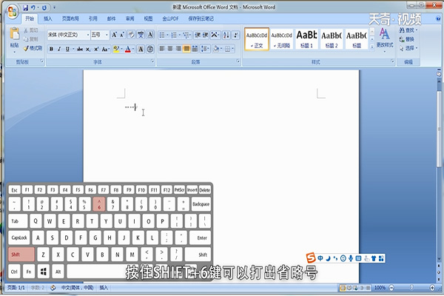Open Word help question mark icon
The image size is (444, 296).
pyautogui.click(x=439, y=18)
